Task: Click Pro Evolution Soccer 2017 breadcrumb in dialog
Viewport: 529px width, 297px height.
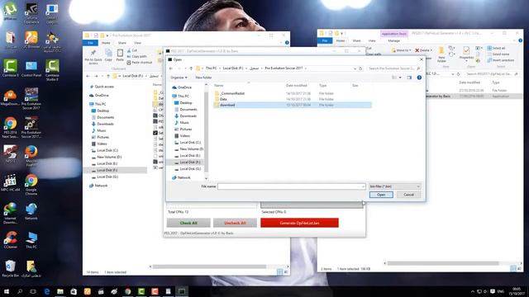Action: (284, 68)
